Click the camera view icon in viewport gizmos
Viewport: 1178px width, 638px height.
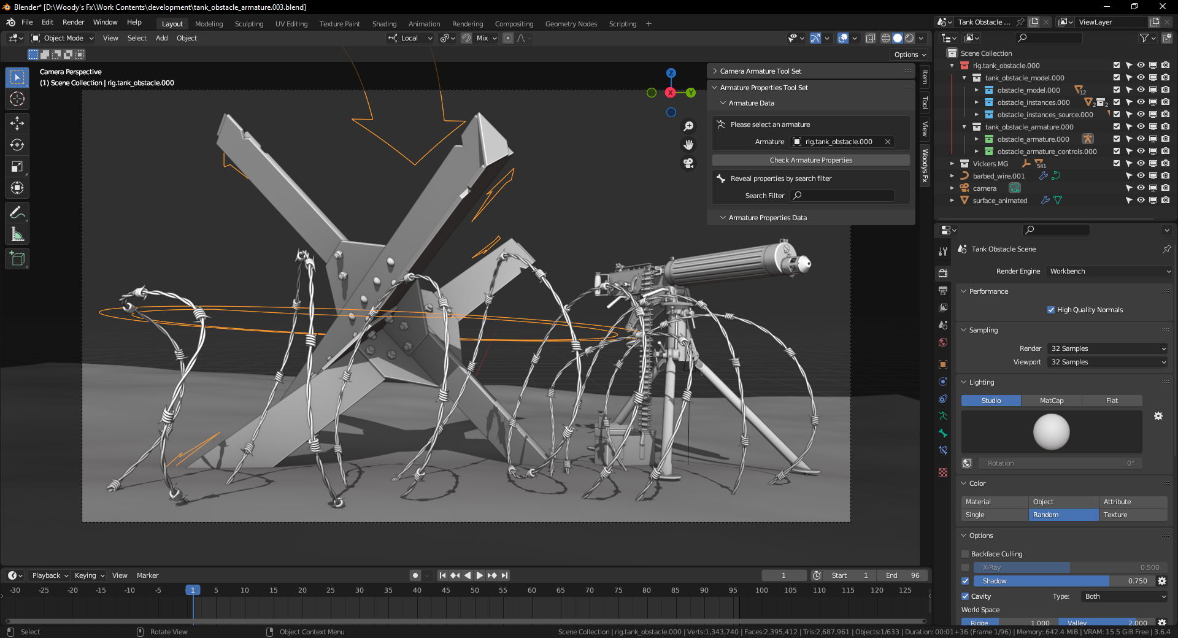688,163
